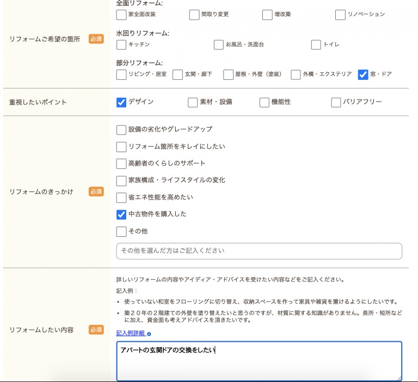Click the 全面リフォーム: heading

(x=139, y=3)
